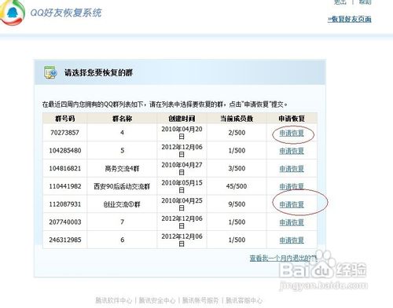Click 申请恢复 for group 207740003
This screenshot has height=308, width=393.
[292, 222]
